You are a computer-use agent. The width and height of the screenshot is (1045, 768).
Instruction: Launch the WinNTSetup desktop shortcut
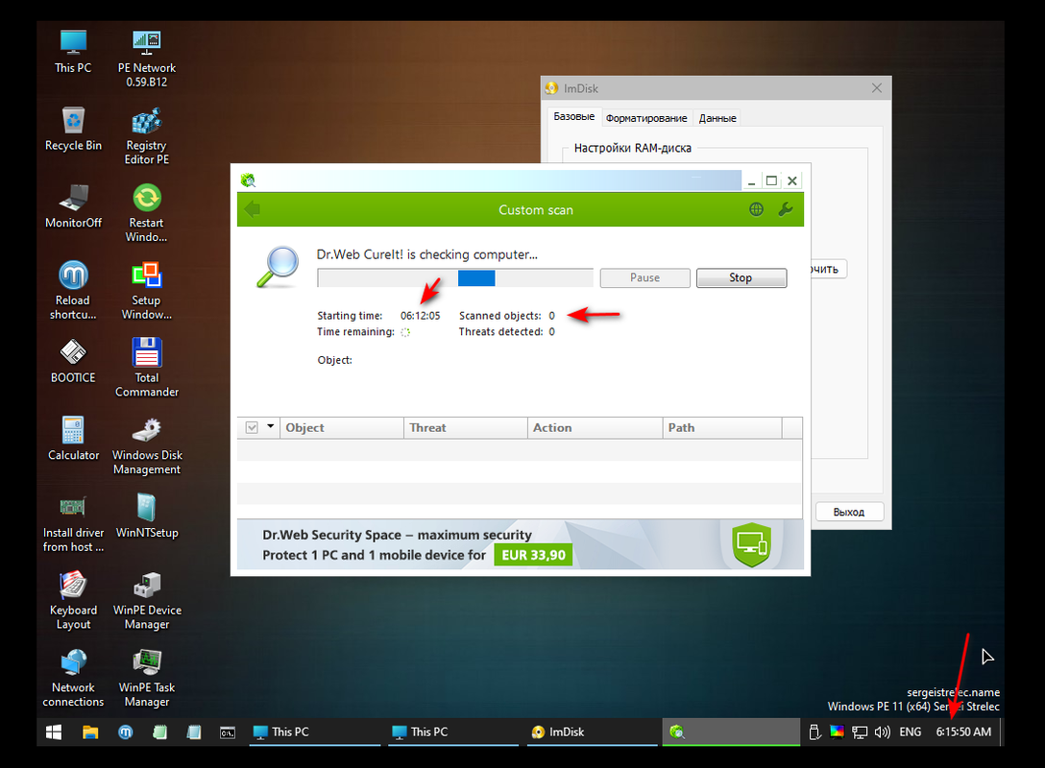(x=147, y=516)
